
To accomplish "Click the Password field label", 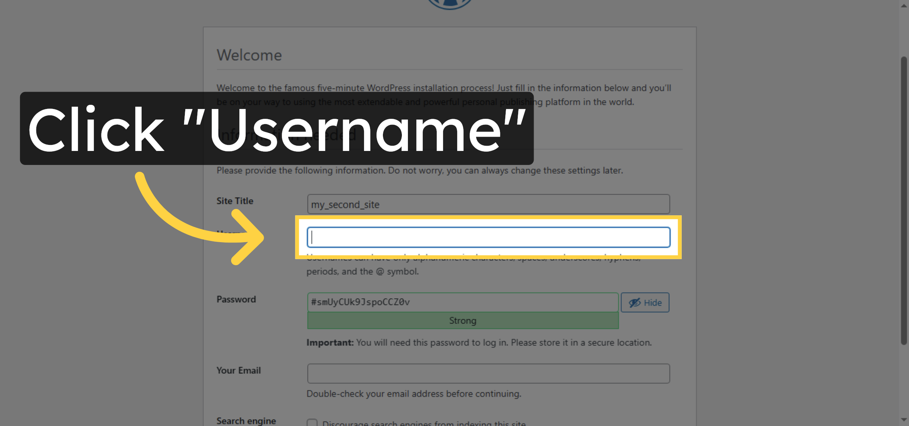I will click(x=236, y=299).
